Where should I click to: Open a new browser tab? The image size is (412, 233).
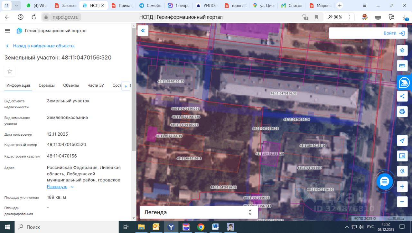pos(340,5)
